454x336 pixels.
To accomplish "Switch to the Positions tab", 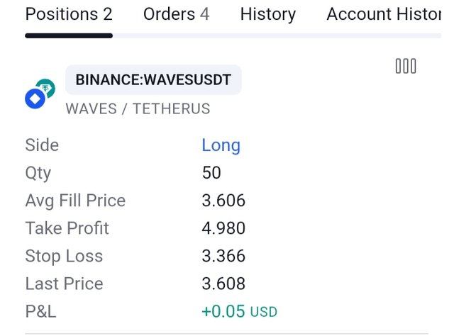I will coord(68,14).
